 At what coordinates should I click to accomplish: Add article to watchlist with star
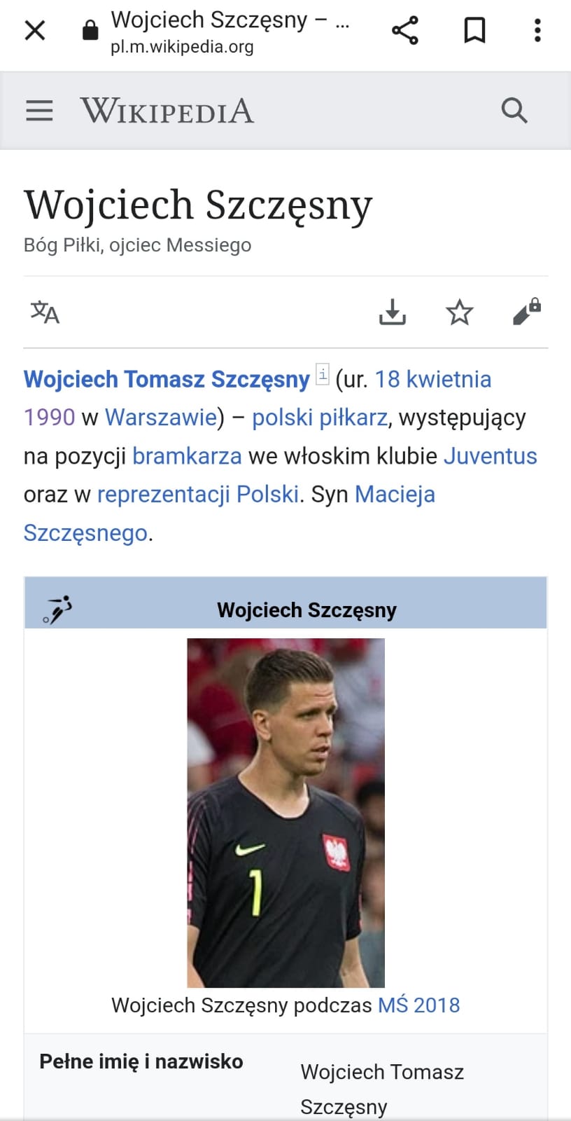coord(460,312)
